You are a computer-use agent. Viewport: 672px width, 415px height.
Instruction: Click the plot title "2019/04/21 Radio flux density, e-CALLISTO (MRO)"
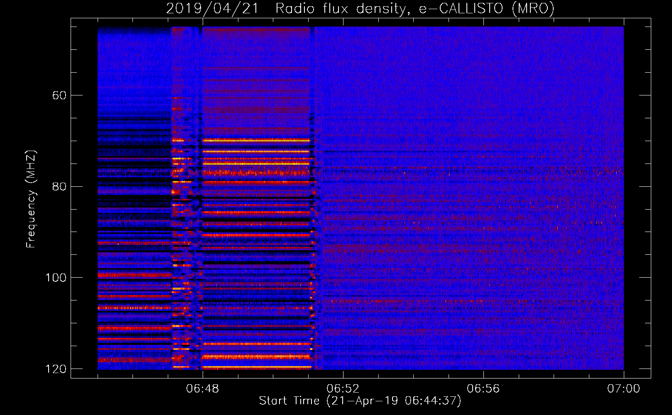point(360,9)
